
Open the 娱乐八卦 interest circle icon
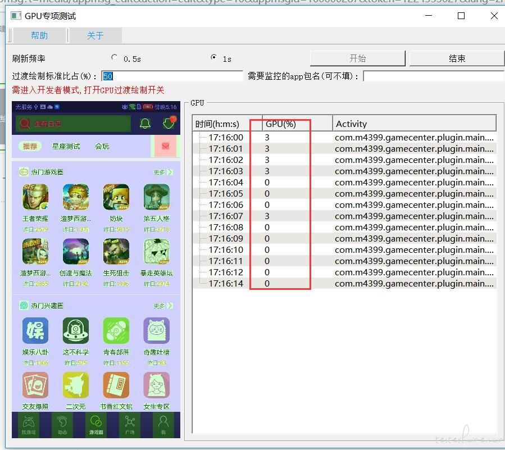click(35, 331)
